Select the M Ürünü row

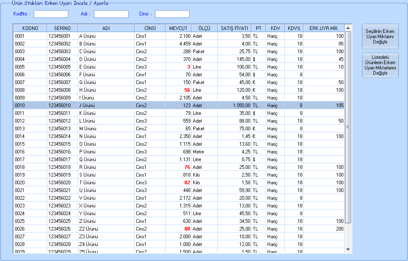pos(179,129)
